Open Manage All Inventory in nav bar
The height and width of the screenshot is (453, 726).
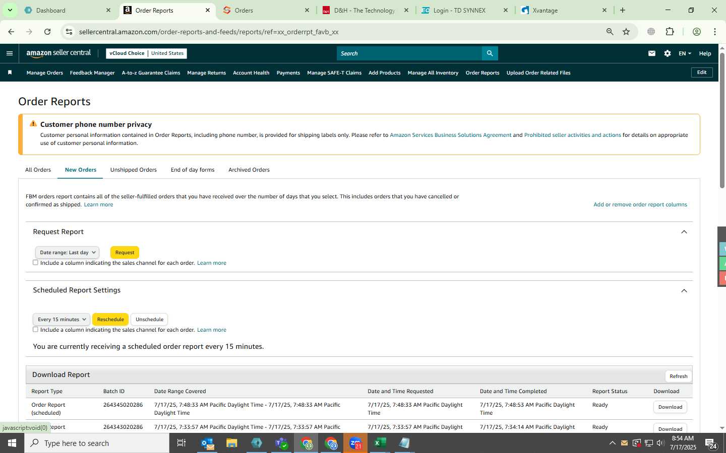(433, 72)
